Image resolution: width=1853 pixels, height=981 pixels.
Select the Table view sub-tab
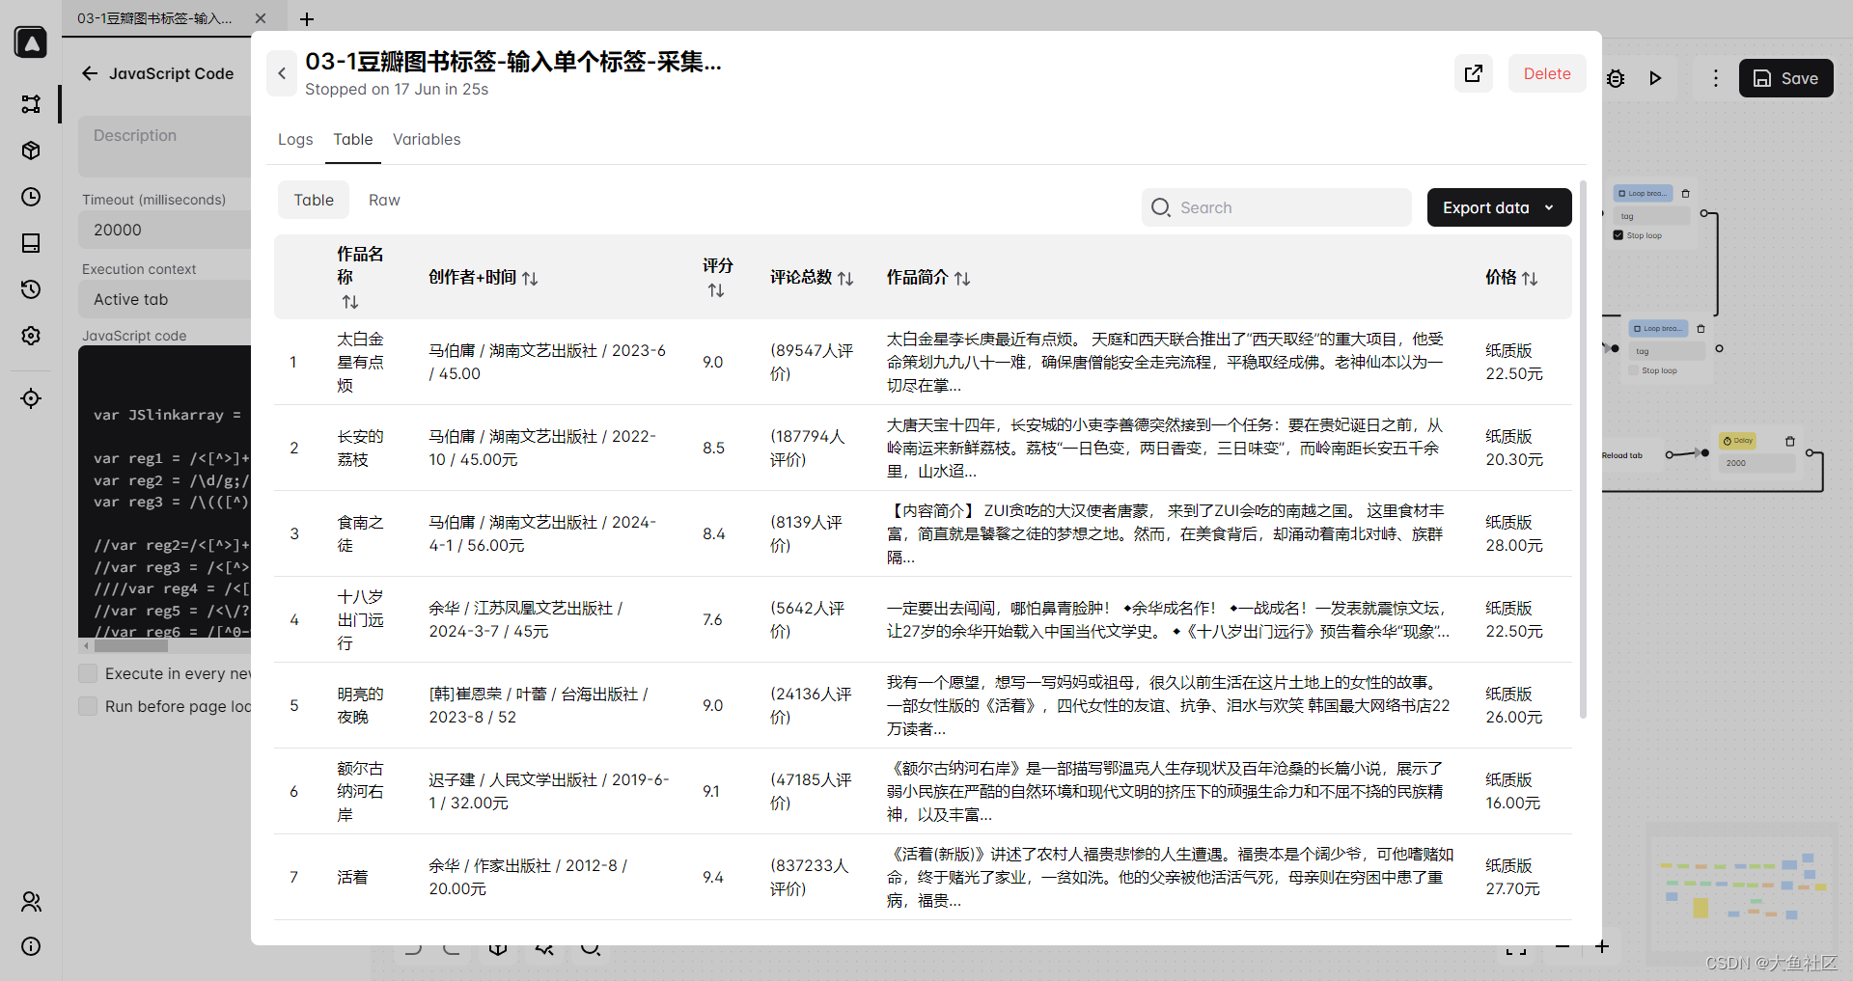(x=314, y=200)
